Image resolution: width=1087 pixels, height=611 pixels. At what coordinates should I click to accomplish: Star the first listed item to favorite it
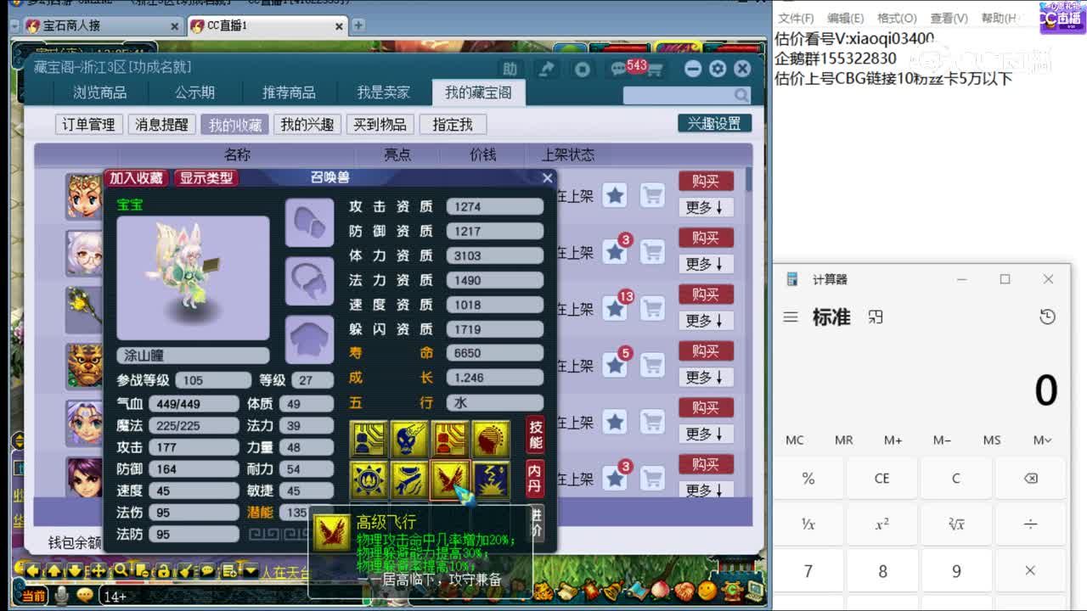pyautogui.click(x=615, y=194)
